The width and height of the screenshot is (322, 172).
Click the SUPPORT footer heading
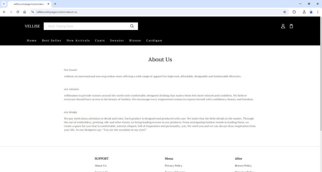tap(102, 159)
